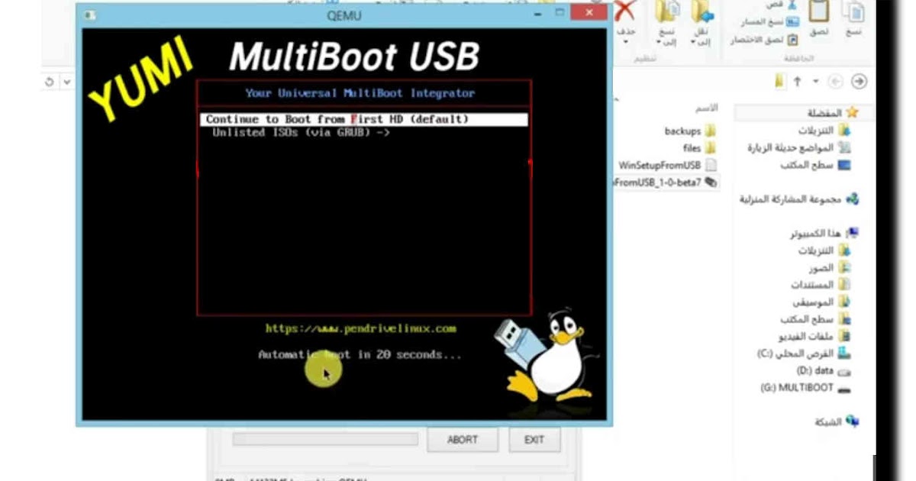Screen dimensions: 916x481
Task: Open Desktop (سطح المكتب) under This PC
Action: [816, 319]
